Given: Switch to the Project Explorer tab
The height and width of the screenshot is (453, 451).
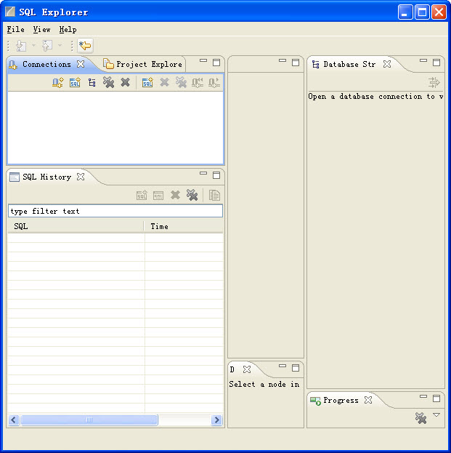Looking at the screenshot, I should (143, 64).
